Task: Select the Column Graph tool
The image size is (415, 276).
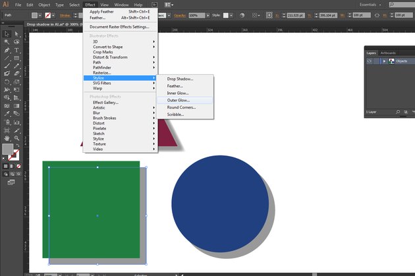Action: point(16,123)
